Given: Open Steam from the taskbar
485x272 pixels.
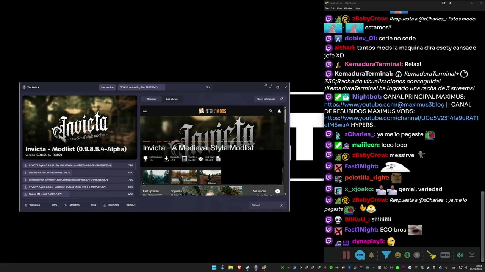Looking at the screenshot, I should tap(247, 267).
